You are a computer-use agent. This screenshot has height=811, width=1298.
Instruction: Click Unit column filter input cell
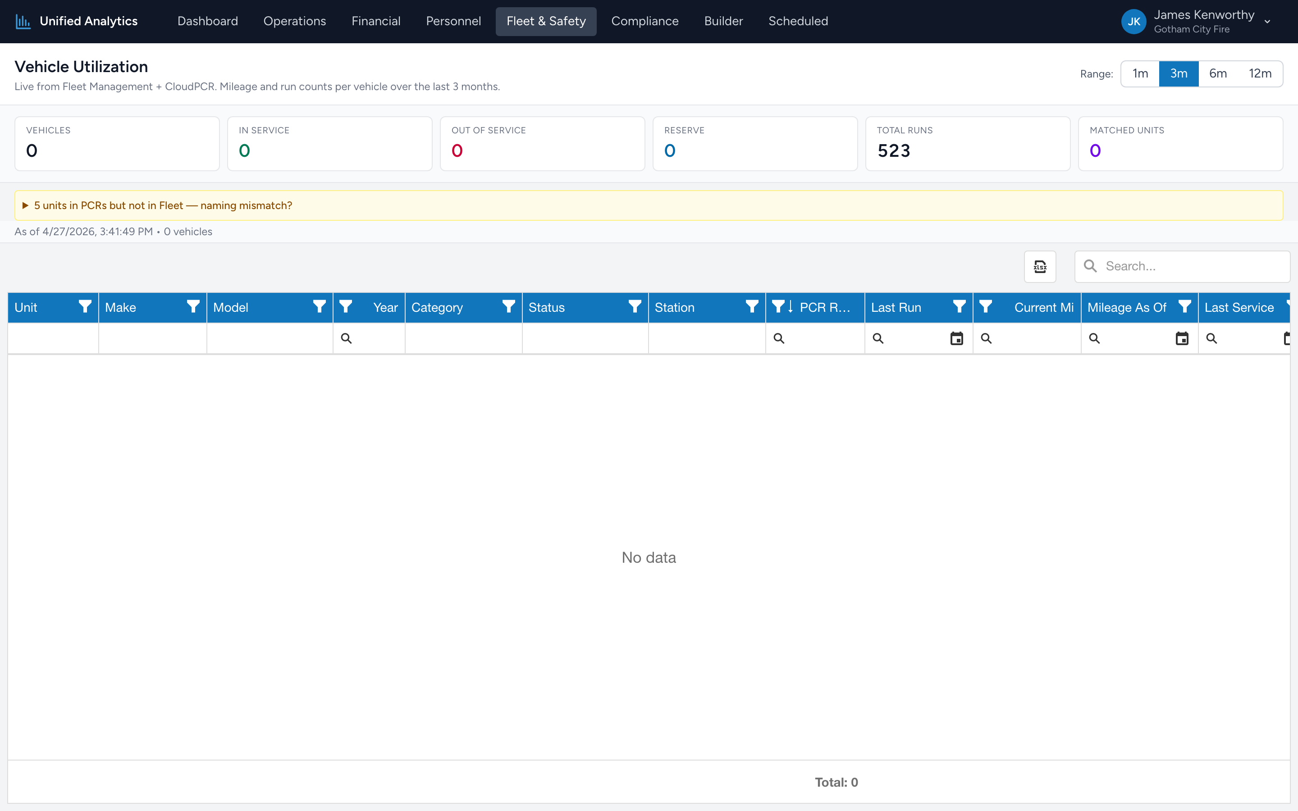tap(53, 338)
